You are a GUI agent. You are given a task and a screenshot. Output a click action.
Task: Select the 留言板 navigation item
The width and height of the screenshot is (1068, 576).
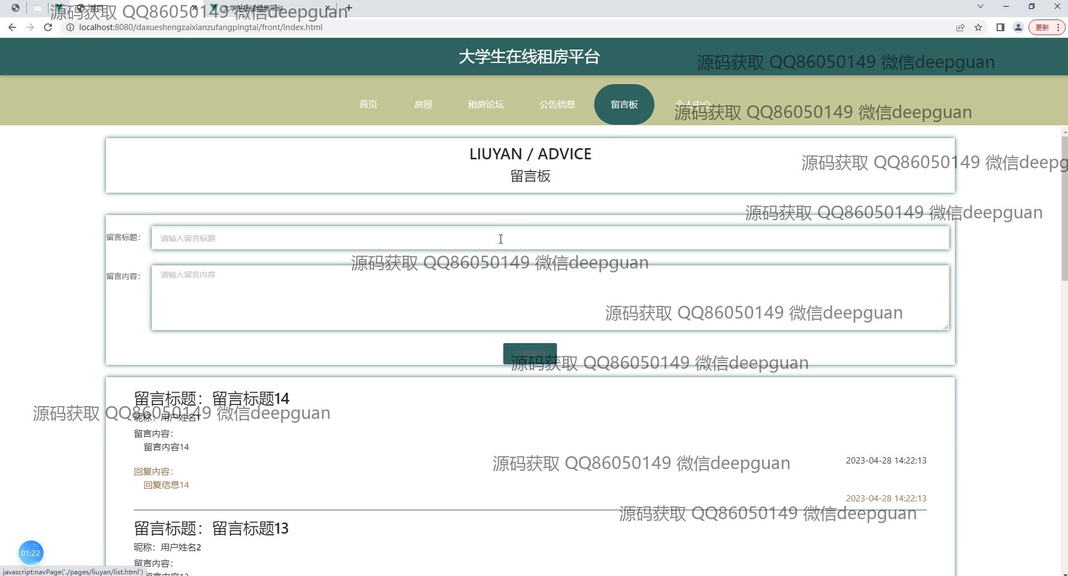pos(624,105)
